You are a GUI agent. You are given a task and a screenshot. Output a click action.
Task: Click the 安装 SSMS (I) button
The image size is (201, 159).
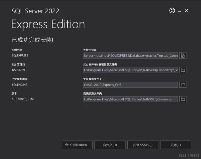(x=143, y=145)
